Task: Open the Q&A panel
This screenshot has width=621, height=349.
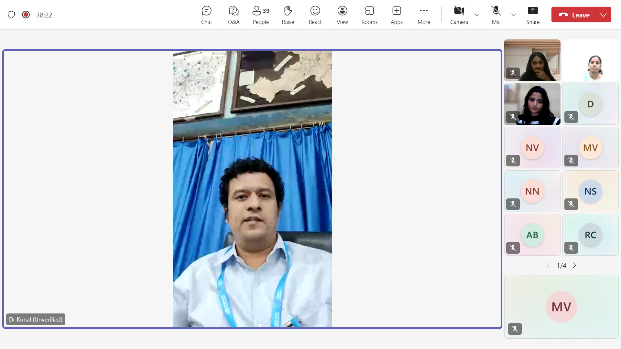Action: pyautogui.click(x=234, y=15)
